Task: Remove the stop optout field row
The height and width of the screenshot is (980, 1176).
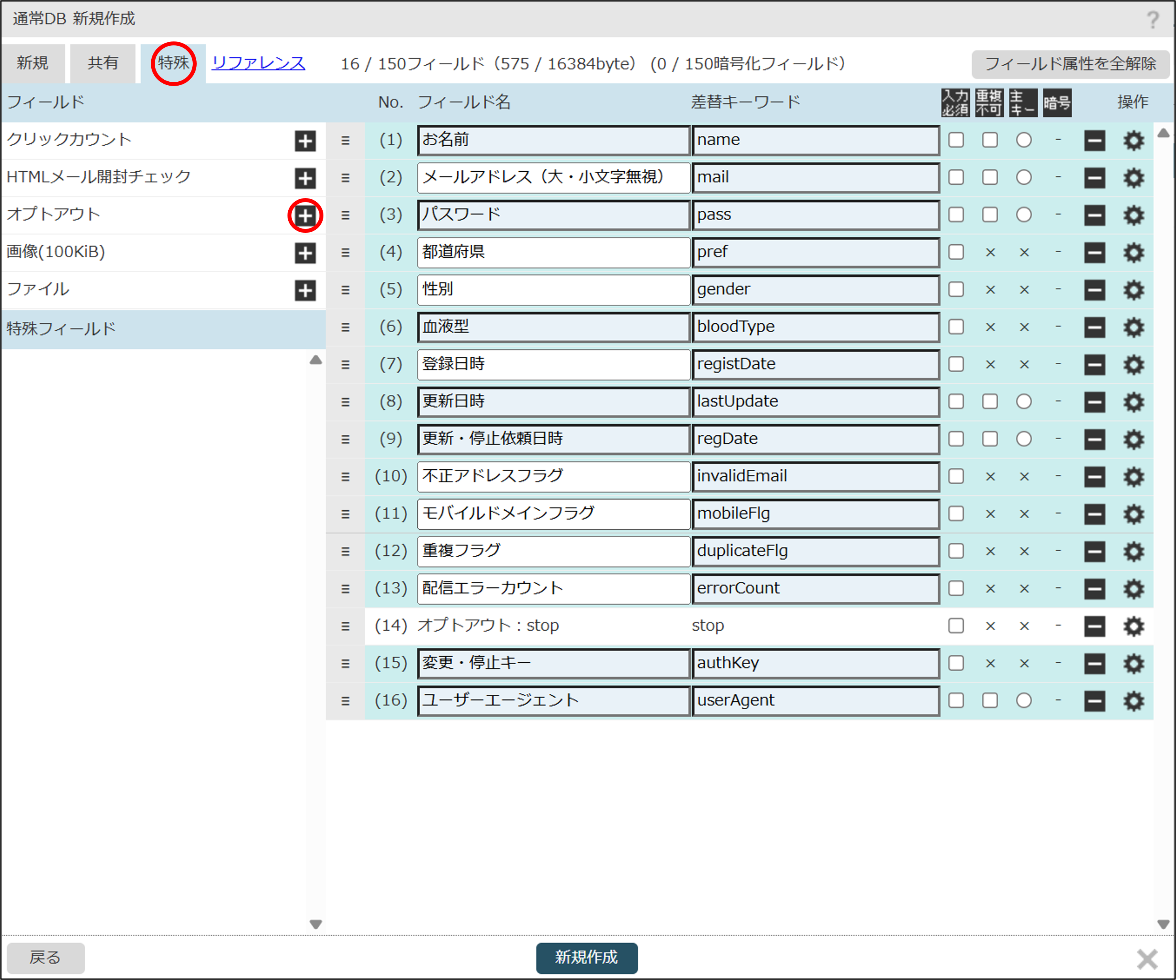Action: pos(1094,626)
